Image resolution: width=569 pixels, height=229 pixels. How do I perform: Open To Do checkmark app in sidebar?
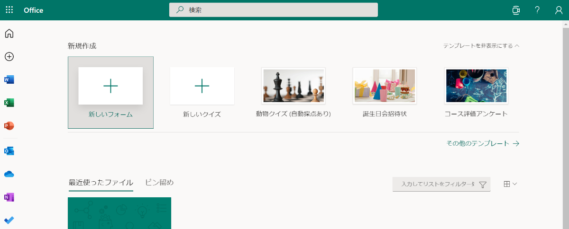[x=9, y=220]
